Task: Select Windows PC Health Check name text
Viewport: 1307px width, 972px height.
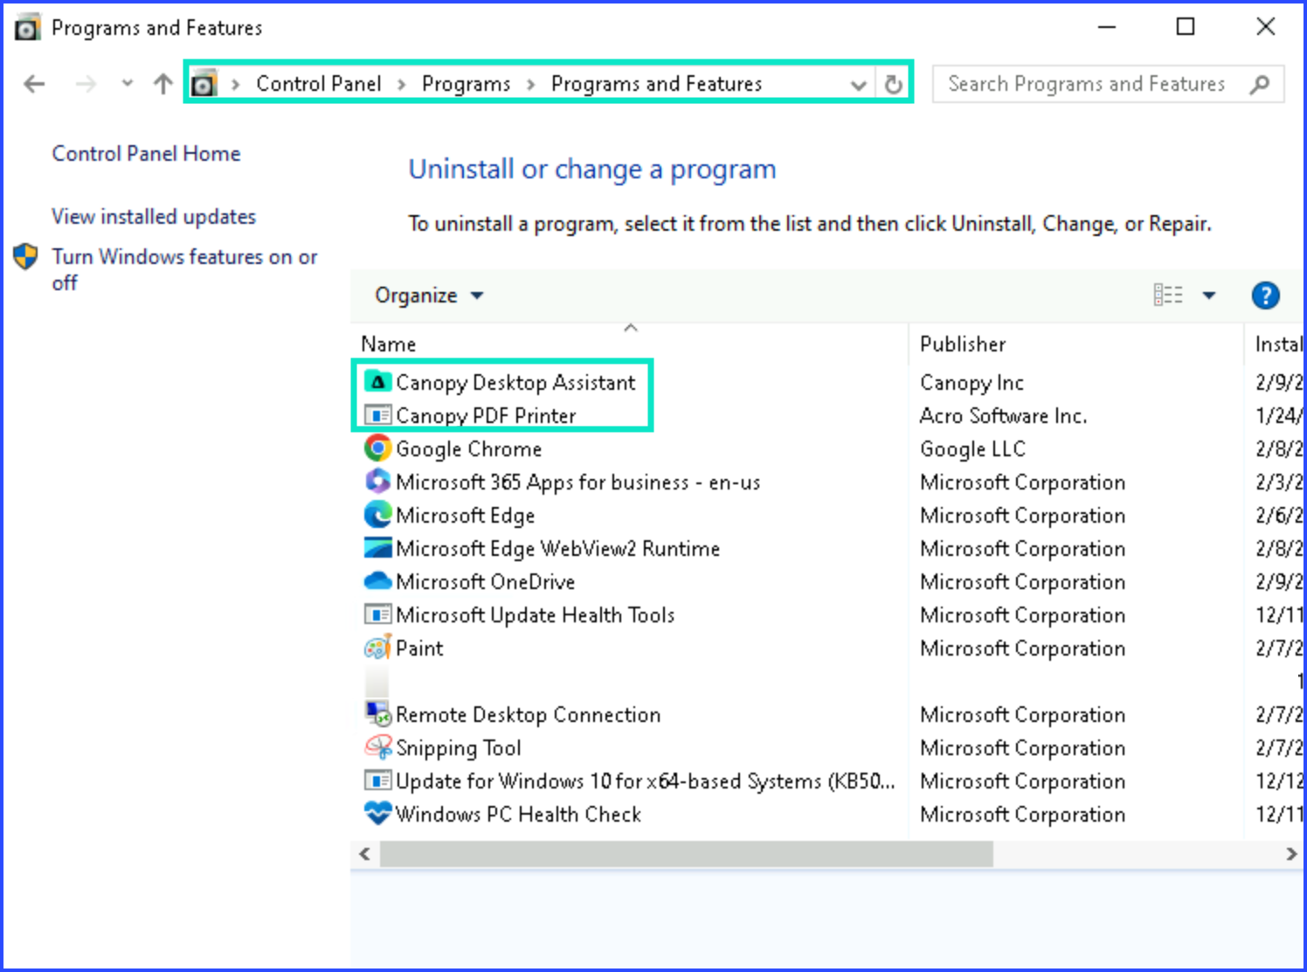Action: 518,814
